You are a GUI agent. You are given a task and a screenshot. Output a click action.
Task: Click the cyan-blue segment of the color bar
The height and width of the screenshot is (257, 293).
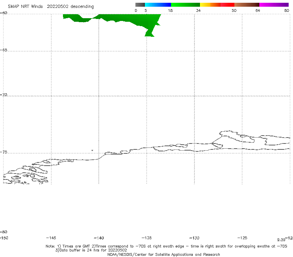(158, 5)
